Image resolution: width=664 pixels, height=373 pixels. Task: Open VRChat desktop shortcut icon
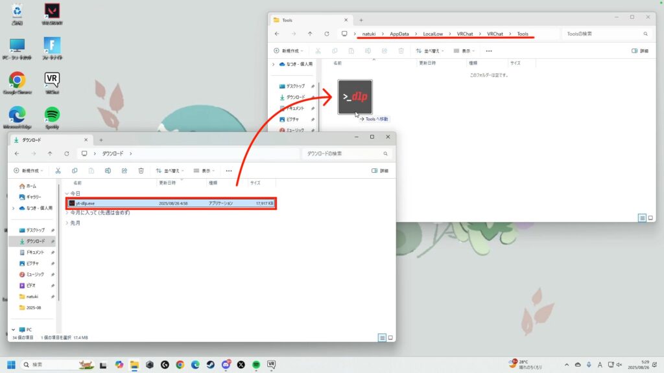coord(52,82)
